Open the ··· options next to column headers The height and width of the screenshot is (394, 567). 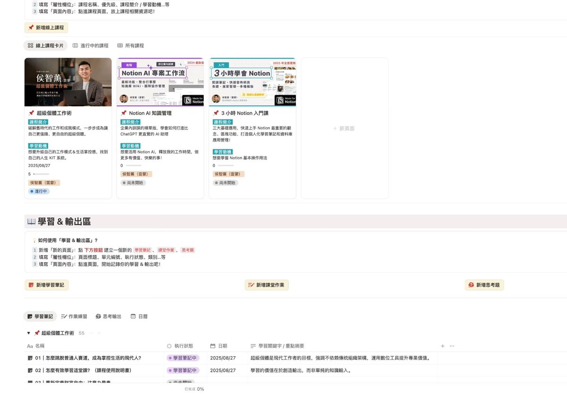point(452,346)
